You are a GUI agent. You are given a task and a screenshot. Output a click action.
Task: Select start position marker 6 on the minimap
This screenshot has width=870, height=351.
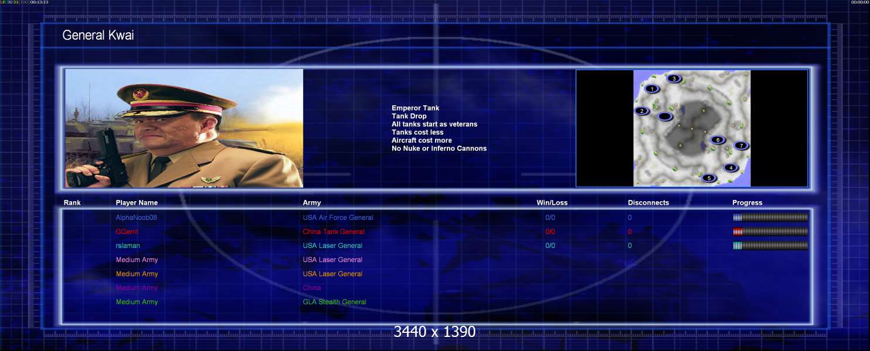(718, 140)
